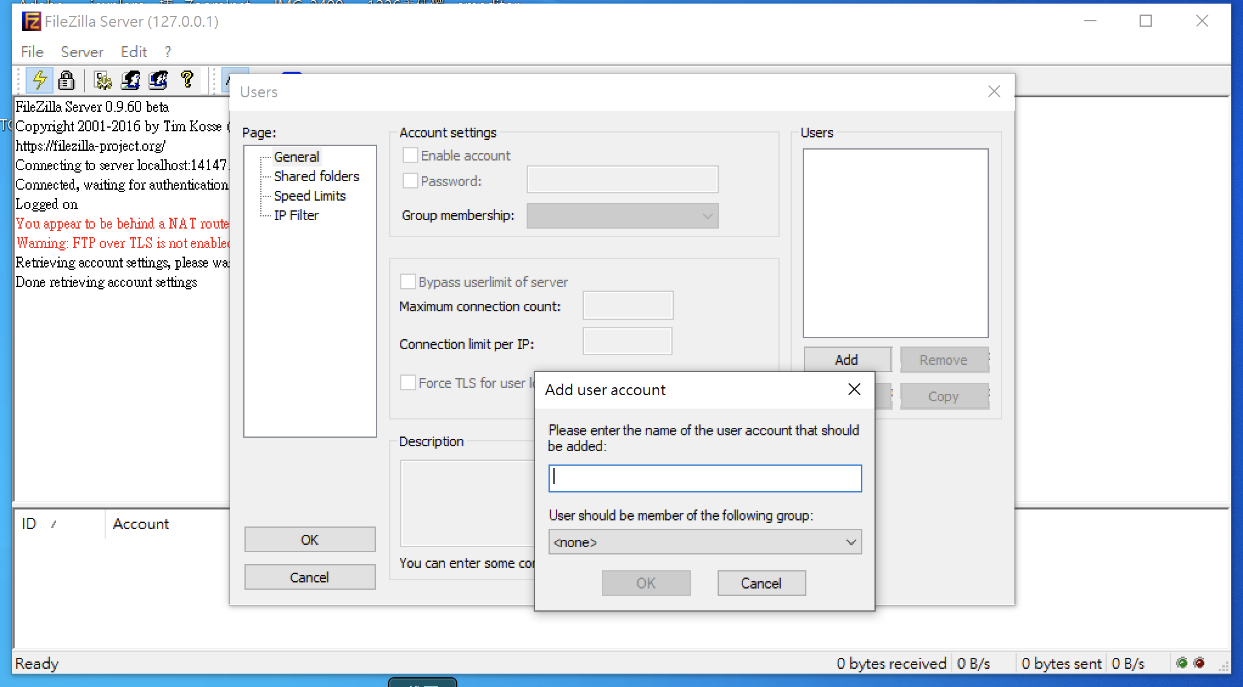Screen dimensions: 1243x687
Task: Open server settings gear icon
Action: 103,80
